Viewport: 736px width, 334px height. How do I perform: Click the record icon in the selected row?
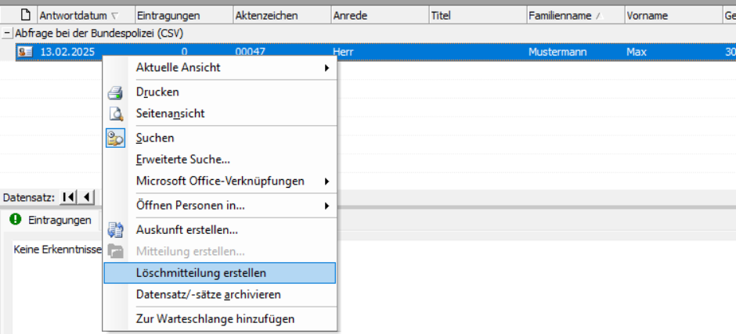(x=25, y=52)
